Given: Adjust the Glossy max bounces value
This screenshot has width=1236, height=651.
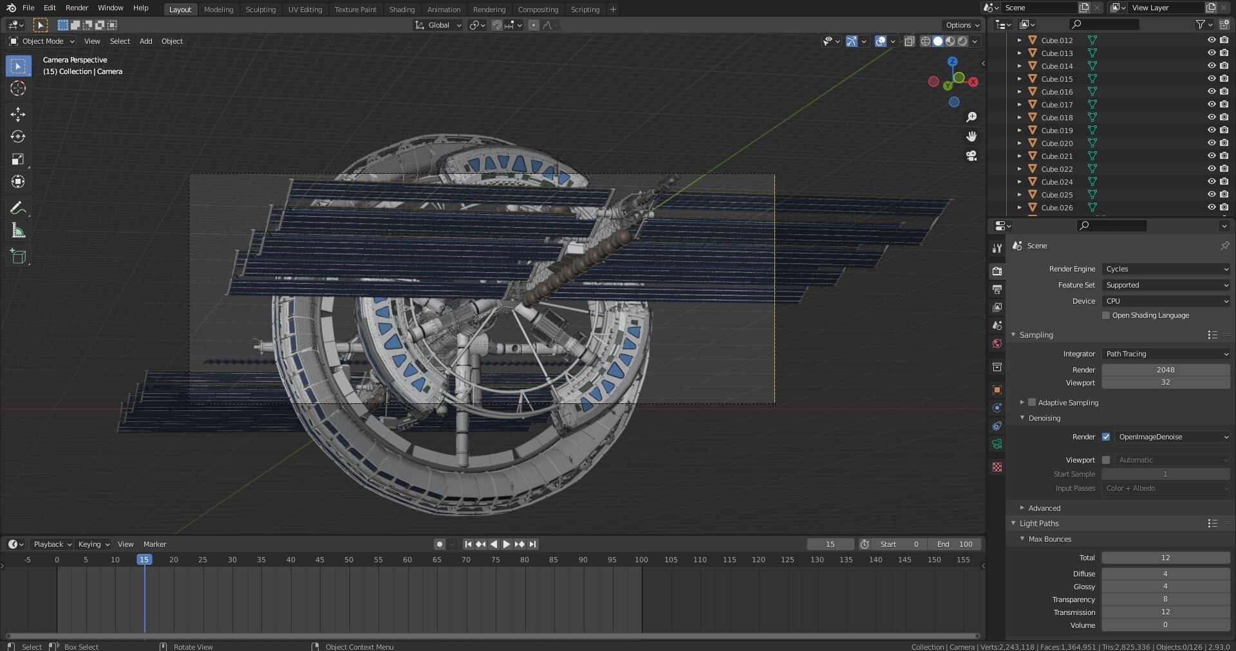Looking at the screenshot, I should (1165, 586).
